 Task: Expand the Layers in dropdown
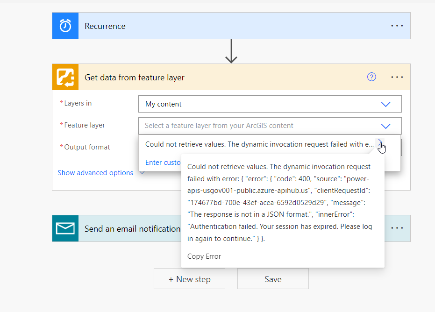(385, 104)
